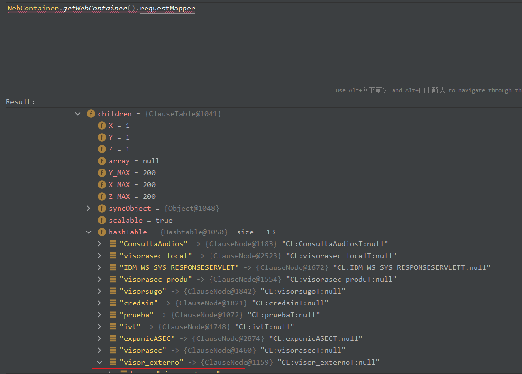This screenshot has height=374, width=522.
Task: Expand the "ivt" entry
Action: click(99, 327)
